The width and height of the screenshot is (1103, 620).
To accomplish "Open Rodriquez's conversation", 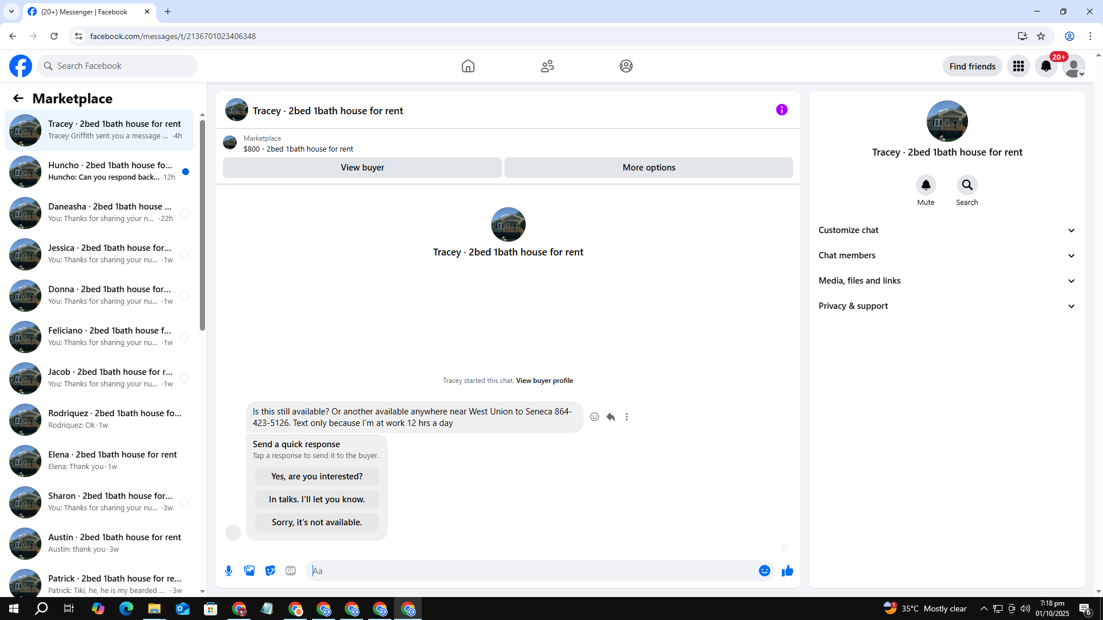I will [x=99, y=420].
